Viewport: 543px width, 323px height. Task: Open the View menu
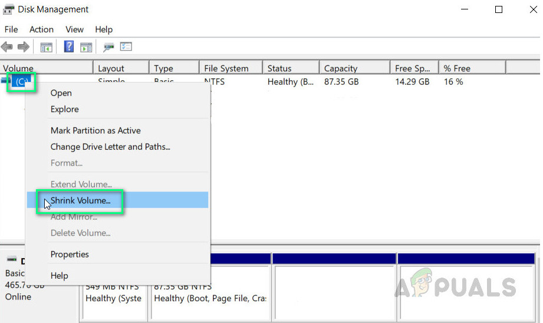[74, 29]
